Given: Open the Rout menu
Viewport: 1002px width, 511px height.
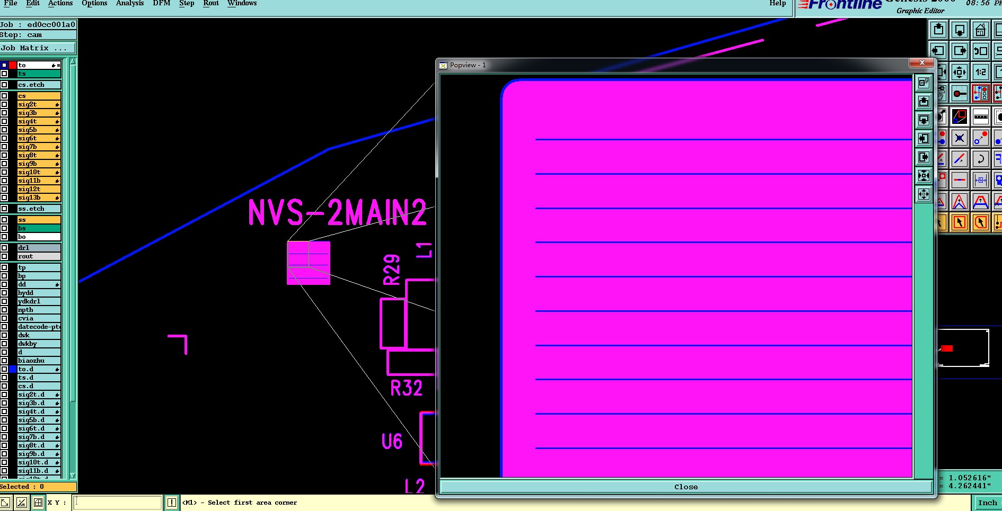Looking at the screenshot, I should 211,3.
